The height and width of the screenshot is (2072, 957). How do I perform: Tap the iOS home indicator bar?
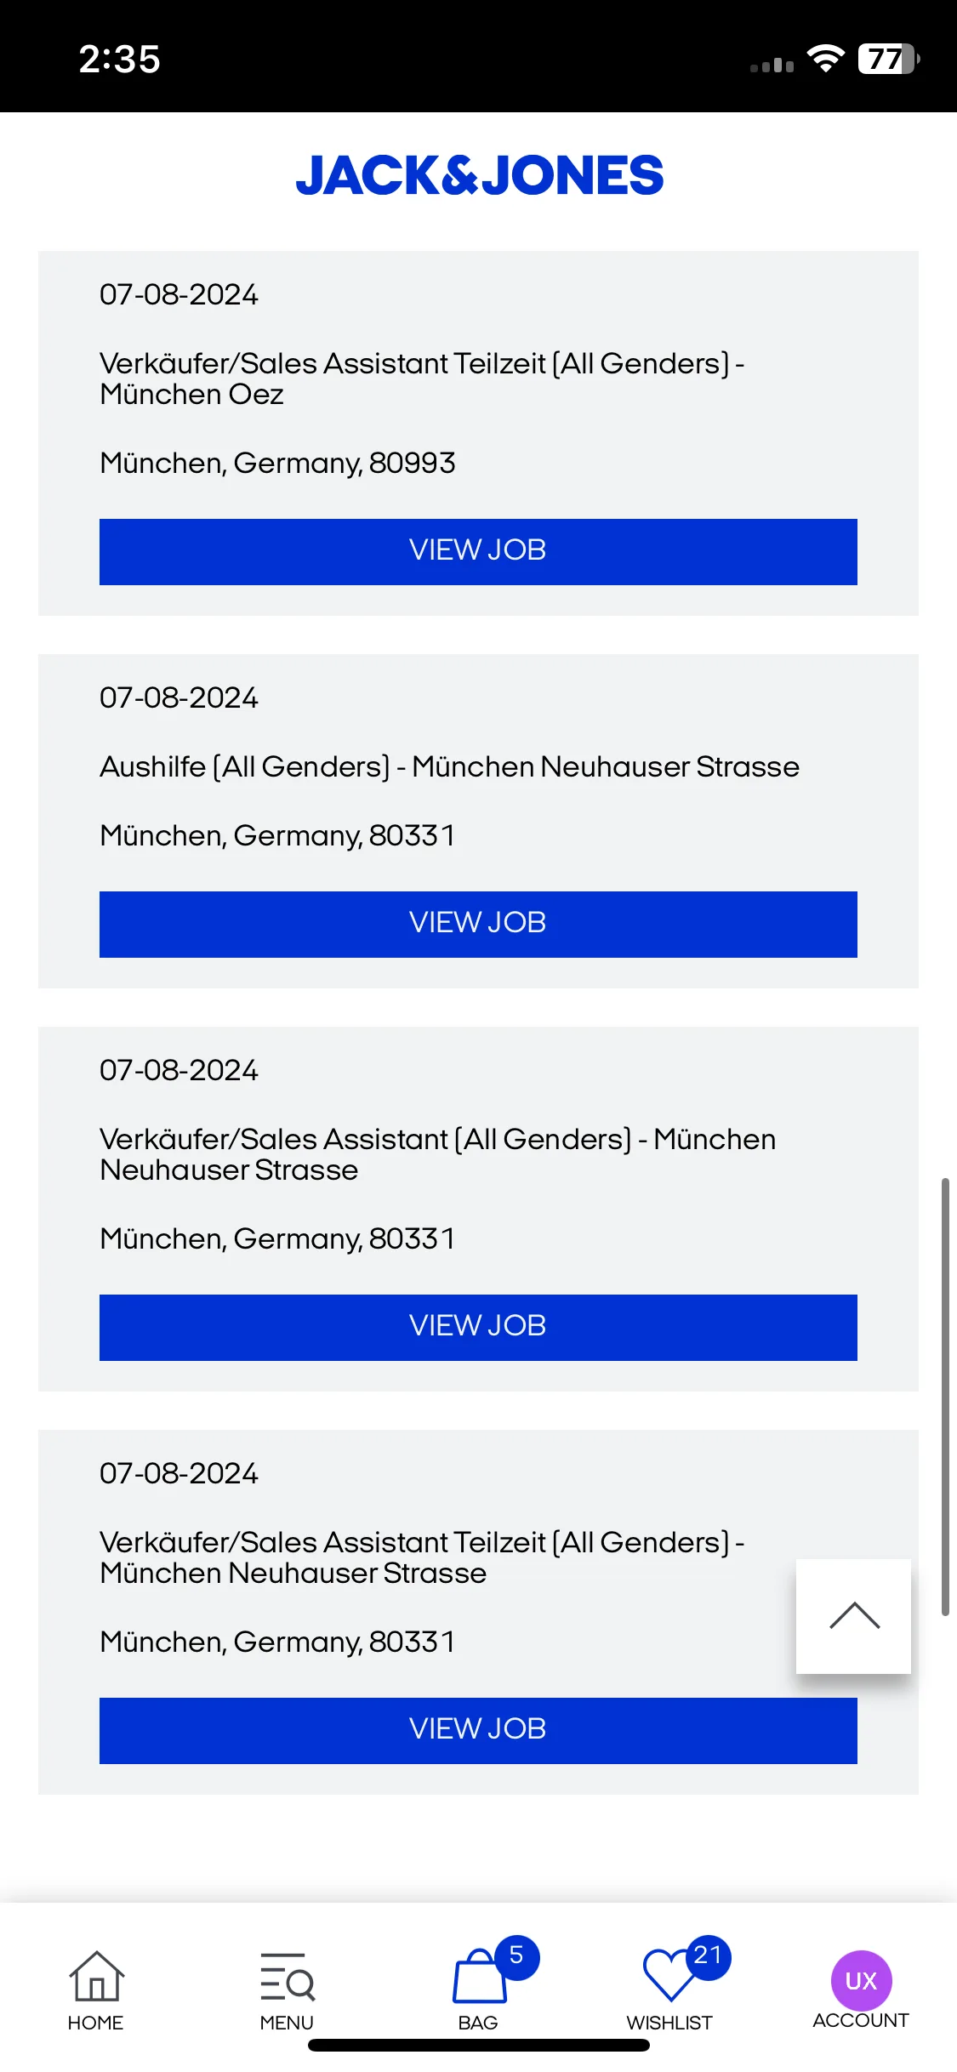(x=479, y=2046)
